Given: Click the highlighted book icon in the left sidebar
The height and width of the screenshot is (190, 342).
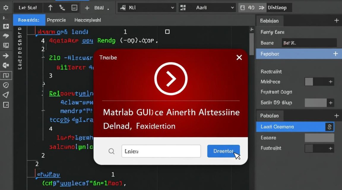Looking at the screenshot, I should click(x=6, y=75).
